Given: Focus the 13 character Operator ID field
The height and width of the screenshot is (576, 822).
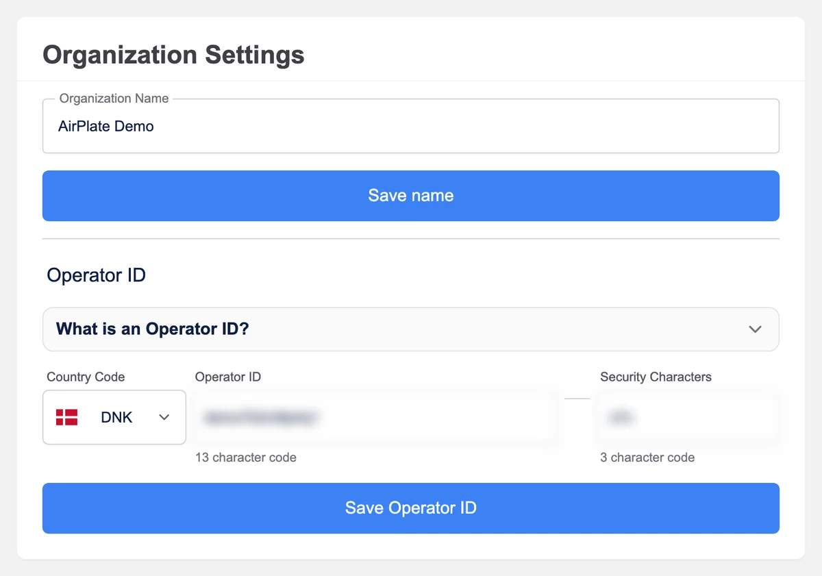Looking at the screenshot, I should click(375, 417).
